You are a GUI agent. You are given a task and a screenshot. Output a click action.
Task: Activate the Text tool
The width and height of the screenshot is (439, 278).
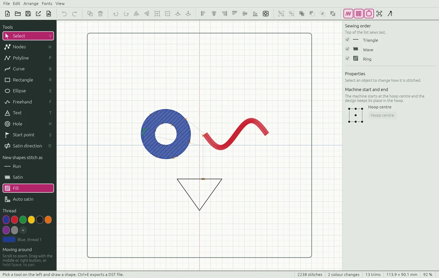pyautogui.click(x=28, y=113)
